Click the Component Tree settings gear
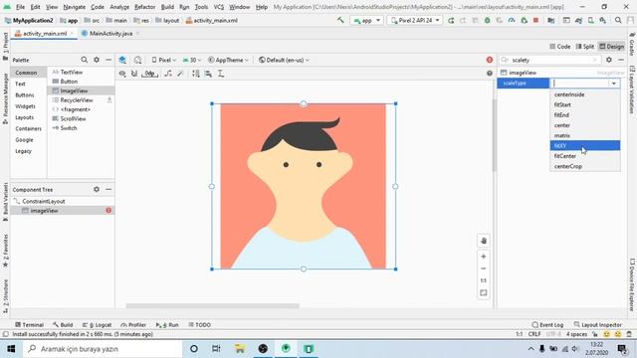 (x=97, y=189)
